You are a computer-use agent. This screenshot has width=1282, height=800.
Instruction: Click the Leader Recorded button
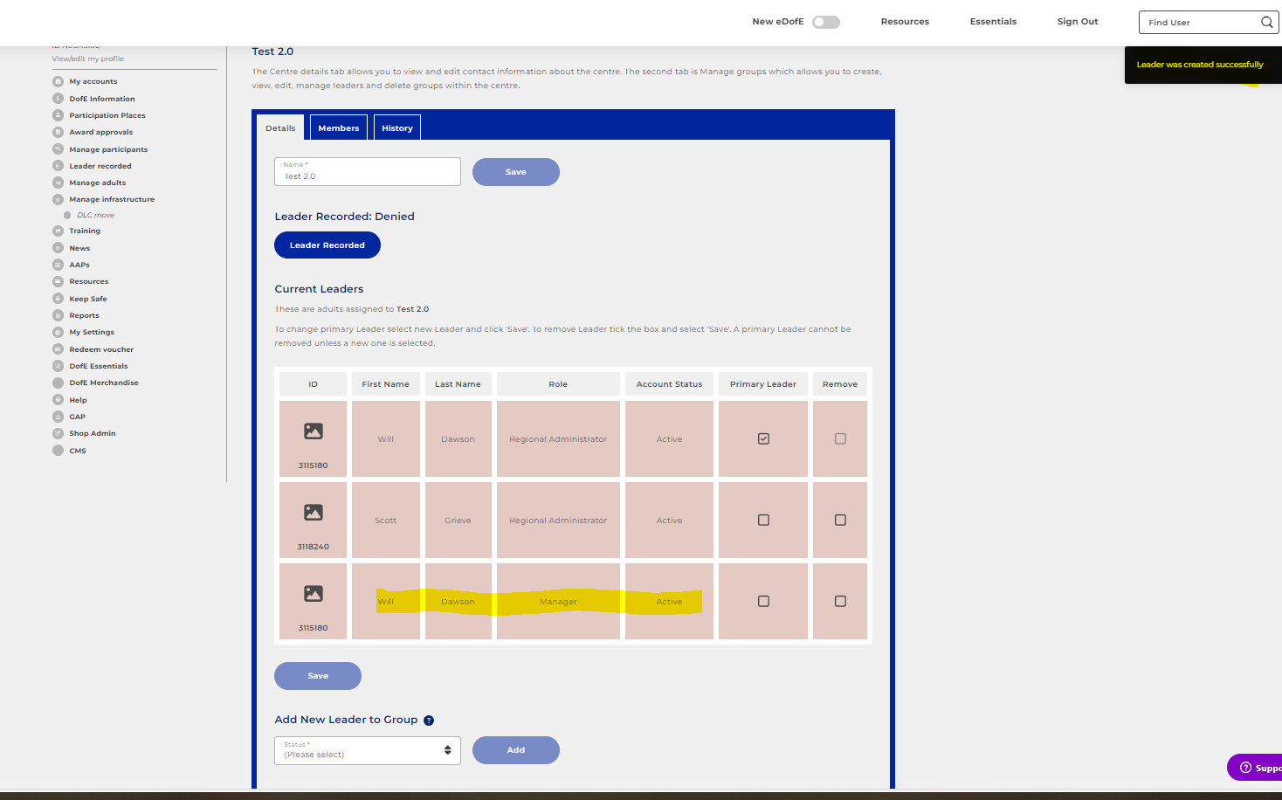click(327, 245)
